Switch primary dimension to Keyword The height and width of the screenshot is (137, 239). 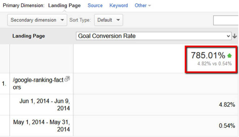pos(118,5)
